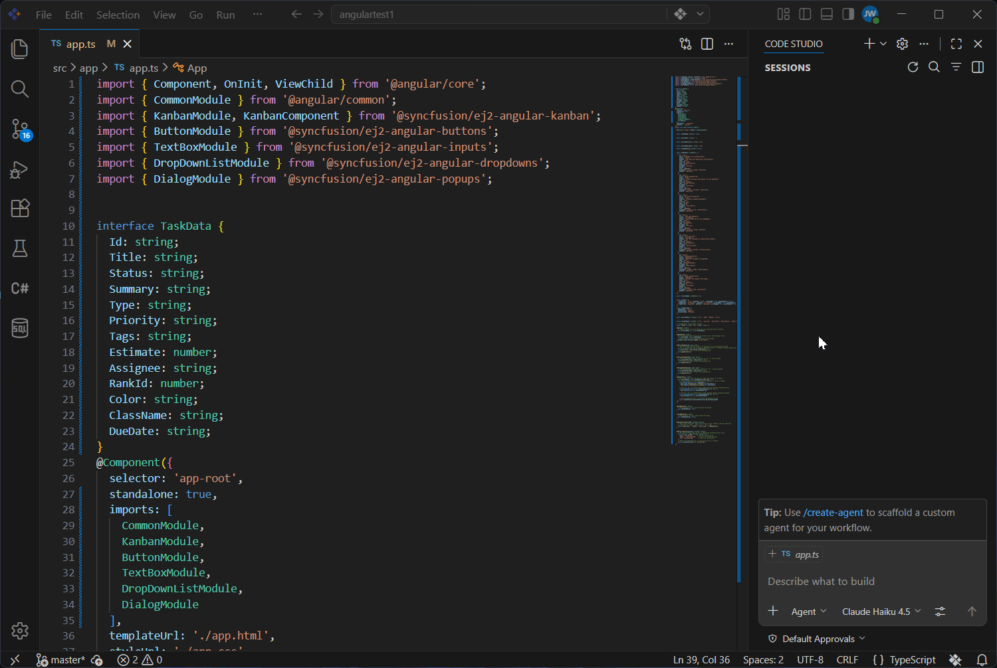This screenshot has width=997, height=668.
Task: Show more menus via title bar ellipsis
Action: pyautogui.click(x=257, y=15)
